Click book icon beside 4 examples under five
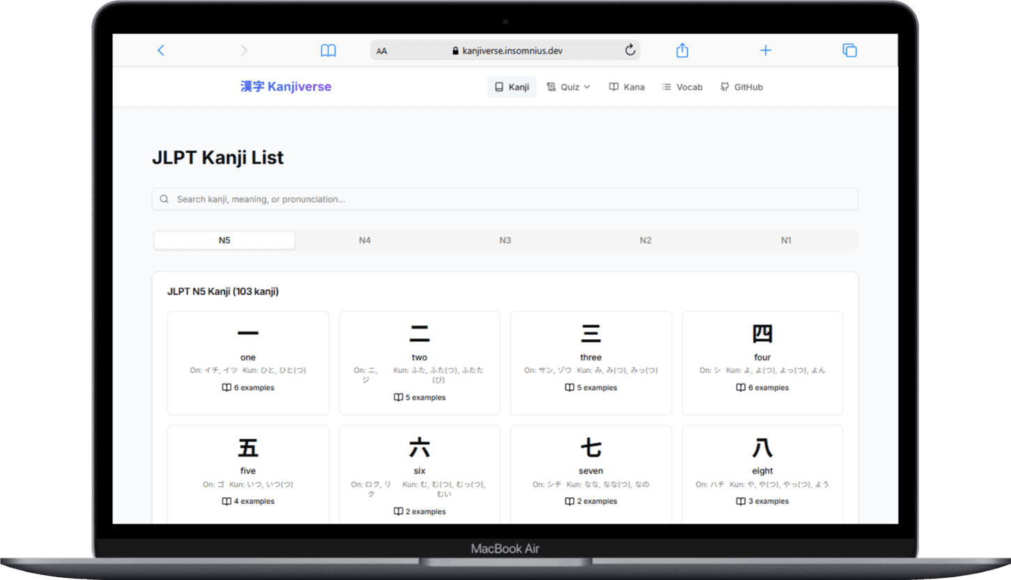Image resolution: width=1011 pixels, height=580 pixels. pyautogui.click(x=227, y=501)
